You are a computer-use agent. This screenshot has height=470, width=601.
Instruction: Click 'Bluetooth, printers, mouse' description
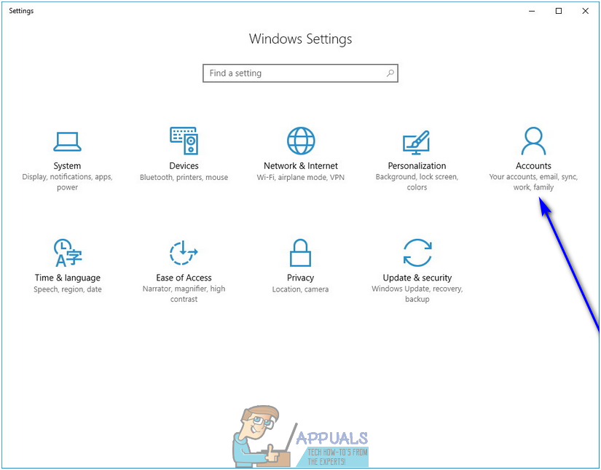184,177
